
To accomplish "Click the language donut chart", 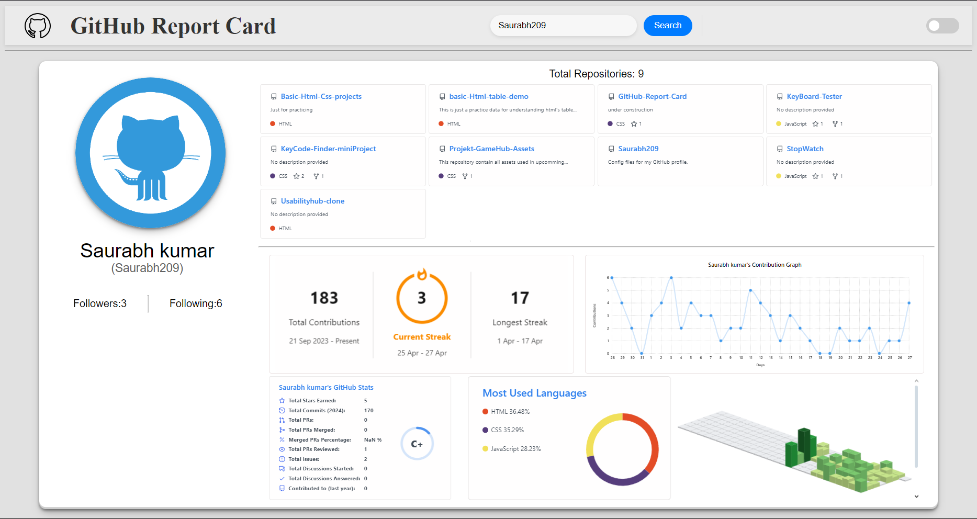I will (x=622, y=449).
